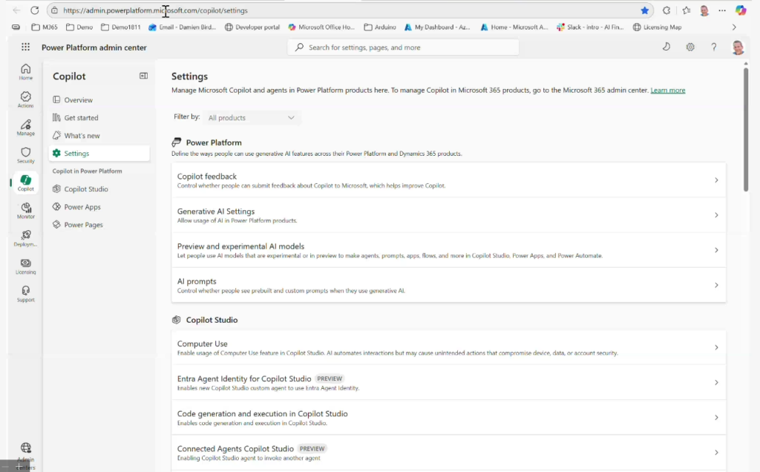Click Power Platform admin center title

[94, 47]
